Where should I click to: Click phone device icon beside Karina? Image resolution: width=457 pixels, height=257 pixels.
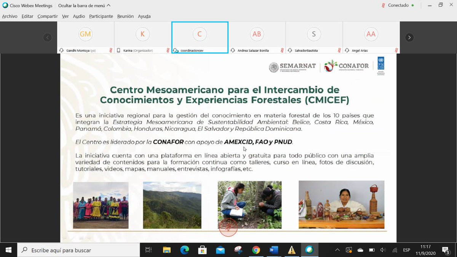tap(118, 50)
